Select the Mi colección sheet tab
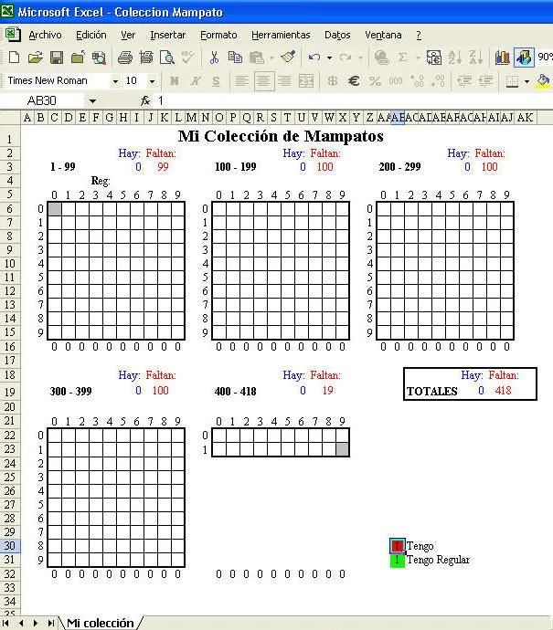This screenshot has height=630, width=553. coord(101,623)
